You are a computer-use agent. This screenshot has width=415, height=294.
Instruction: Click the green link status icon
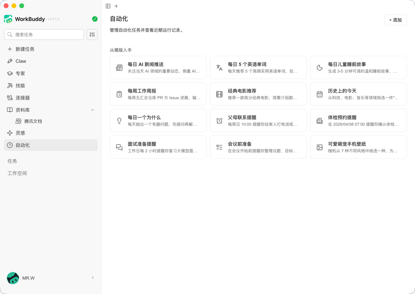pos(95,19)
